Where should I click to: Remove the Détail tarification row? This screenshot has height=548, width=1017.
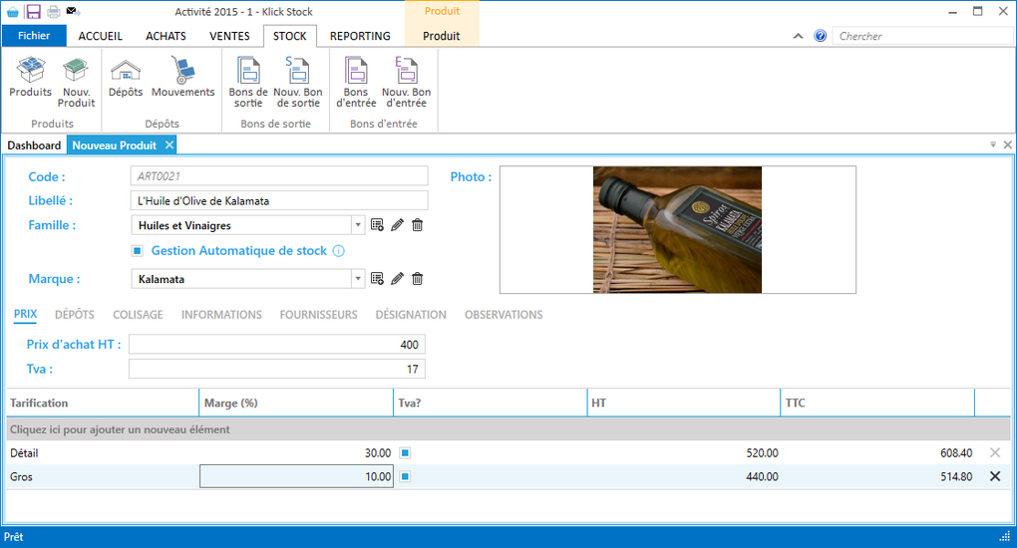coord(995,452)
